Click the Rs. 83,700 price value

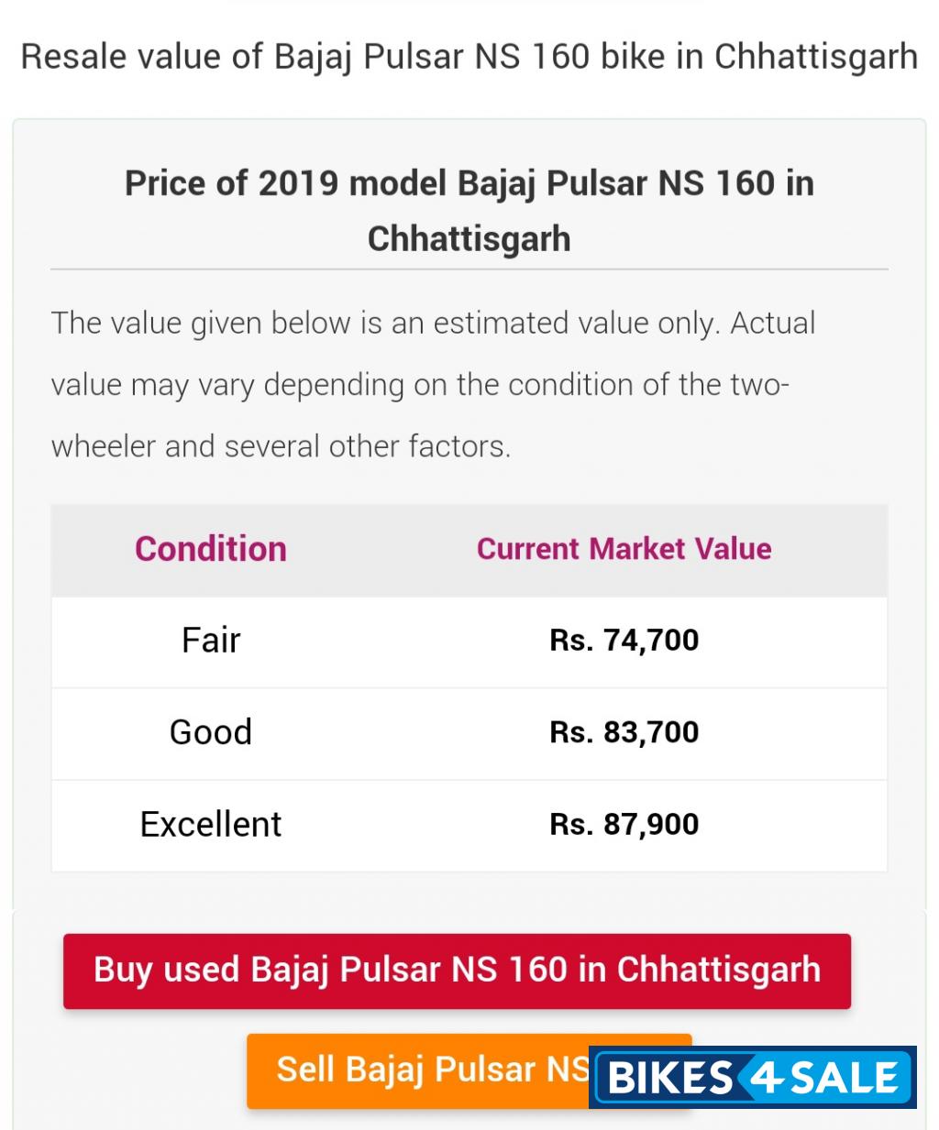point(624,732)
